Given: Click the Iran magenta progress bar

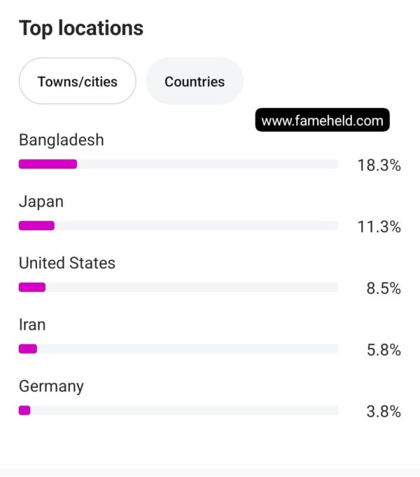Looking at the screenshot, I should [x=28, y=349].
